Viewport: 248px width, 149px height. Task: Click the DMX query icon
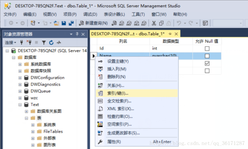[x=129, y=23]
